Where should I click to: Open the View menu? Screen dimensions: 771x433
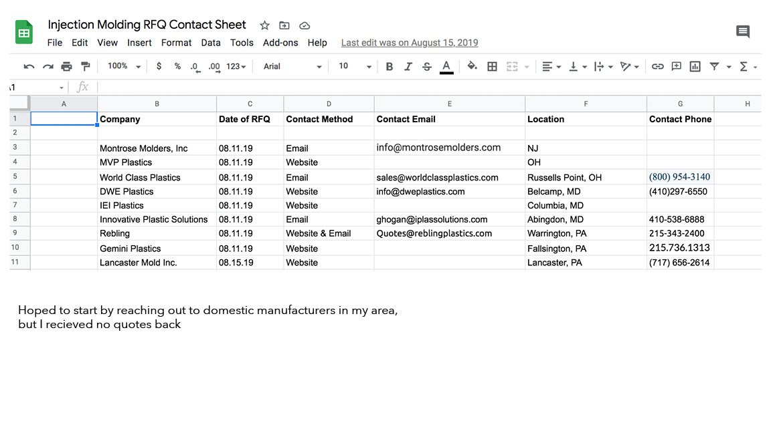[107, 43]
